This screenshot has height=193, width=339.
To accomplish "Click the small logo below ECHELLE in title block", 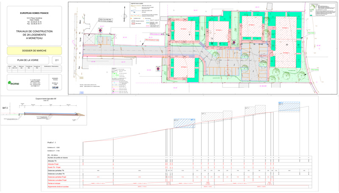I will [55, 87].
